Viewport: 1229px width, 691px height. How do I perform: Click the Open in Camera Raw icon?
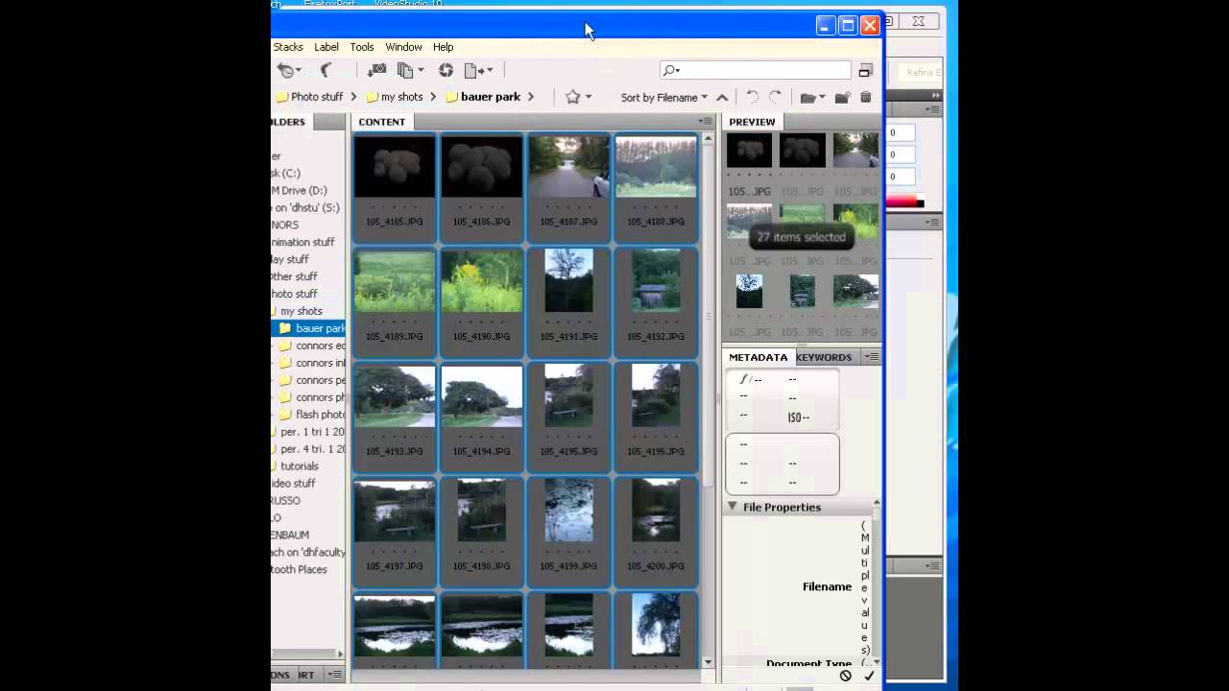(446, 70)
